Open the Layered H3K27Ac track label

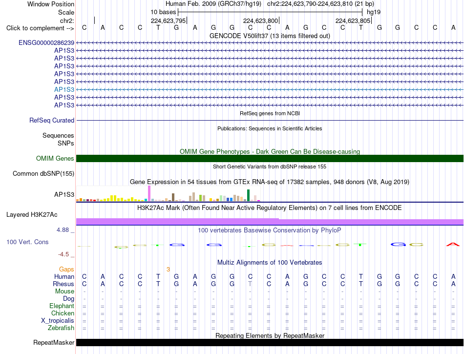(32, 215)
